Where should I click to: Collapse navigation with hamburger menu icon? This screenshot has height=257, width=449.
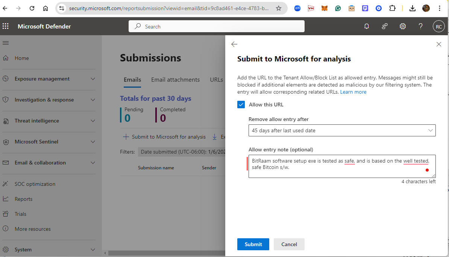tap(6, 43)
